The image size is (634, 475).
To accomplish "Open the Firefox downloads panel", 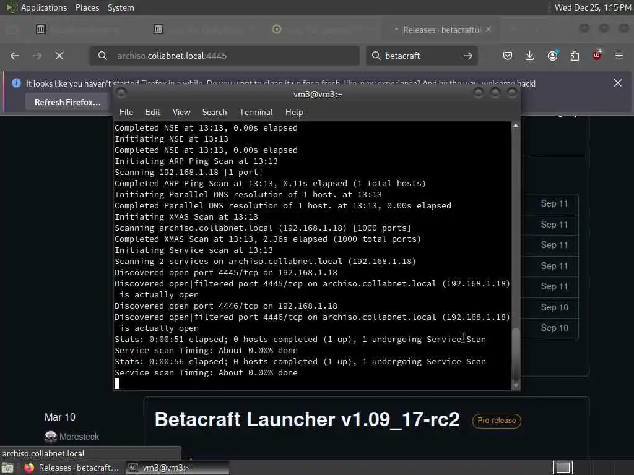I will (530, 56).
